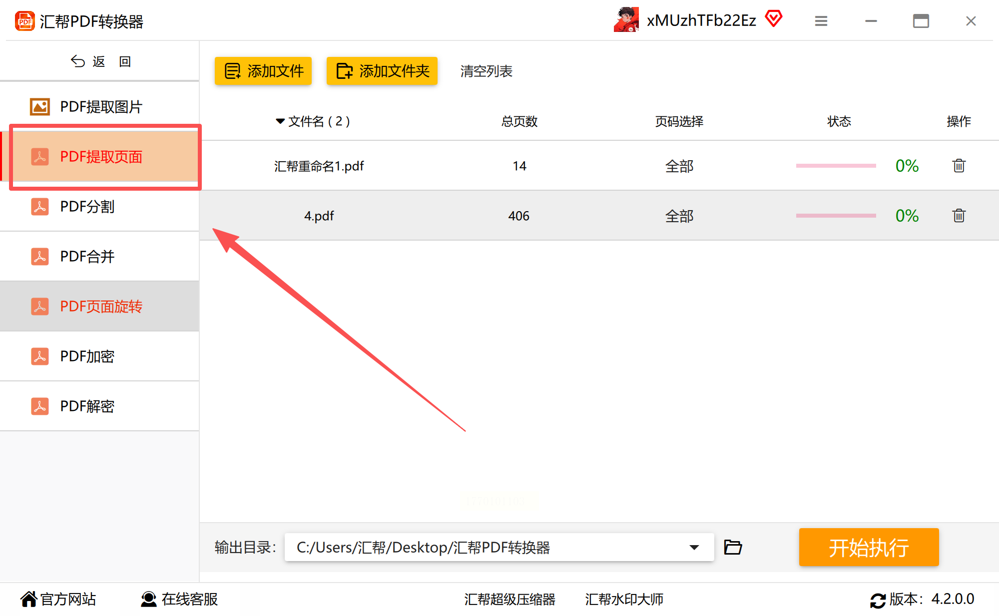Open 官方网站 home icon link
The width and height of the screenshot is (999, 616).
(58, 599)
